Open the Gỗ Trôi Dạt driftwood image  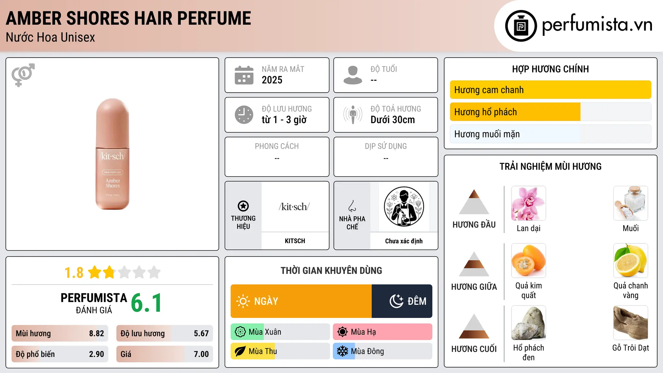coord(631,323)
